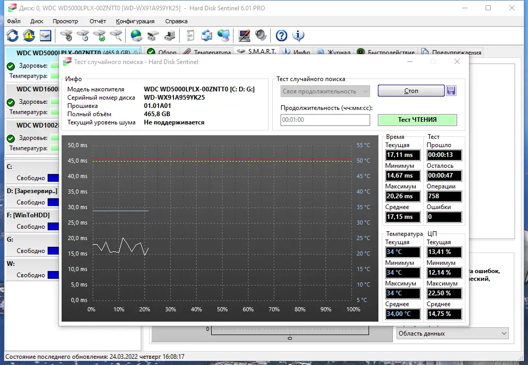
Task: Click the refresh icon with yellow warning triangle
Action: [29, 35]
